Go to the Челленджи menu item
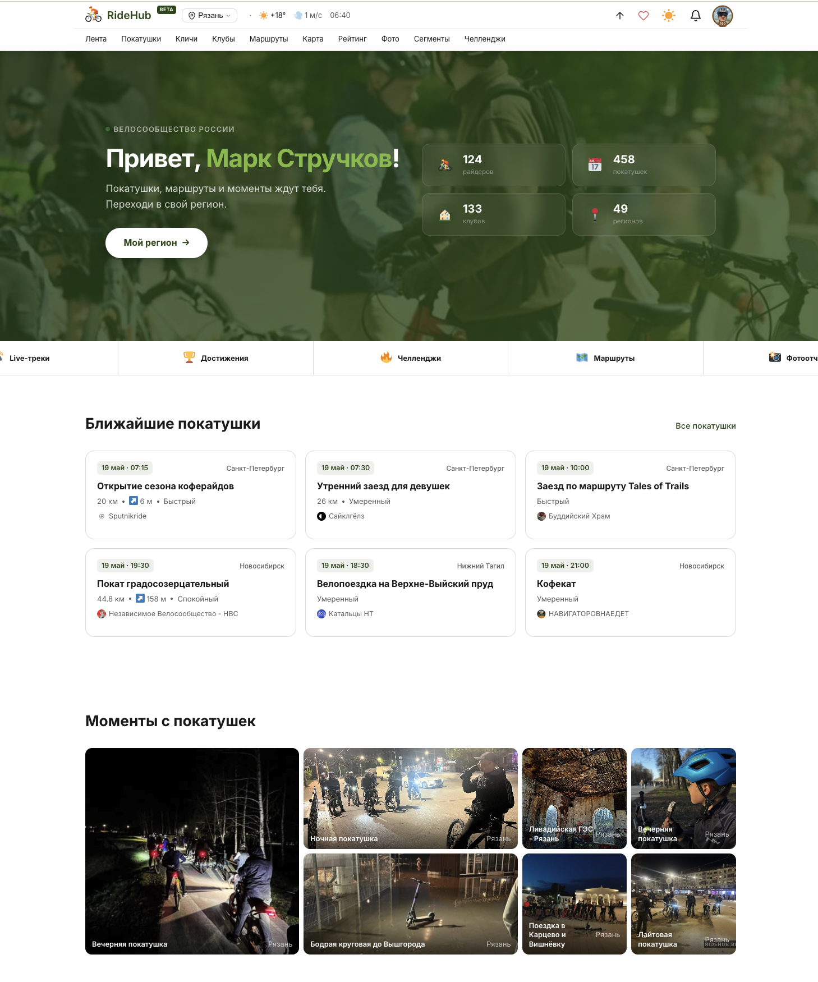This screenshot has height=982, width=818. tap(485, 39)
